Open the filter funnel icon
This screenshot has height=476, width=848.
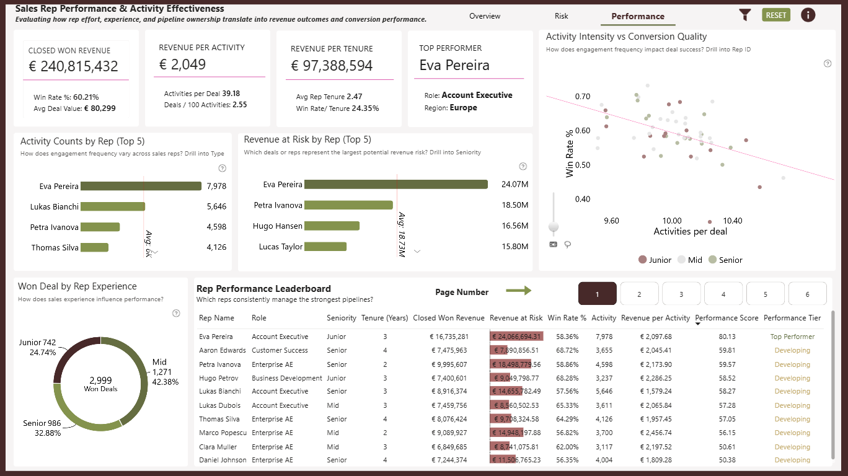click(745, 15)
